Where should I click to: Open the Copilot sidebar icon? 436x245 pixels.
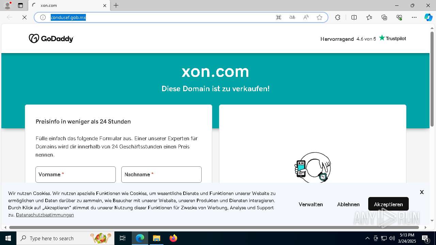click(x=428, y=17)
